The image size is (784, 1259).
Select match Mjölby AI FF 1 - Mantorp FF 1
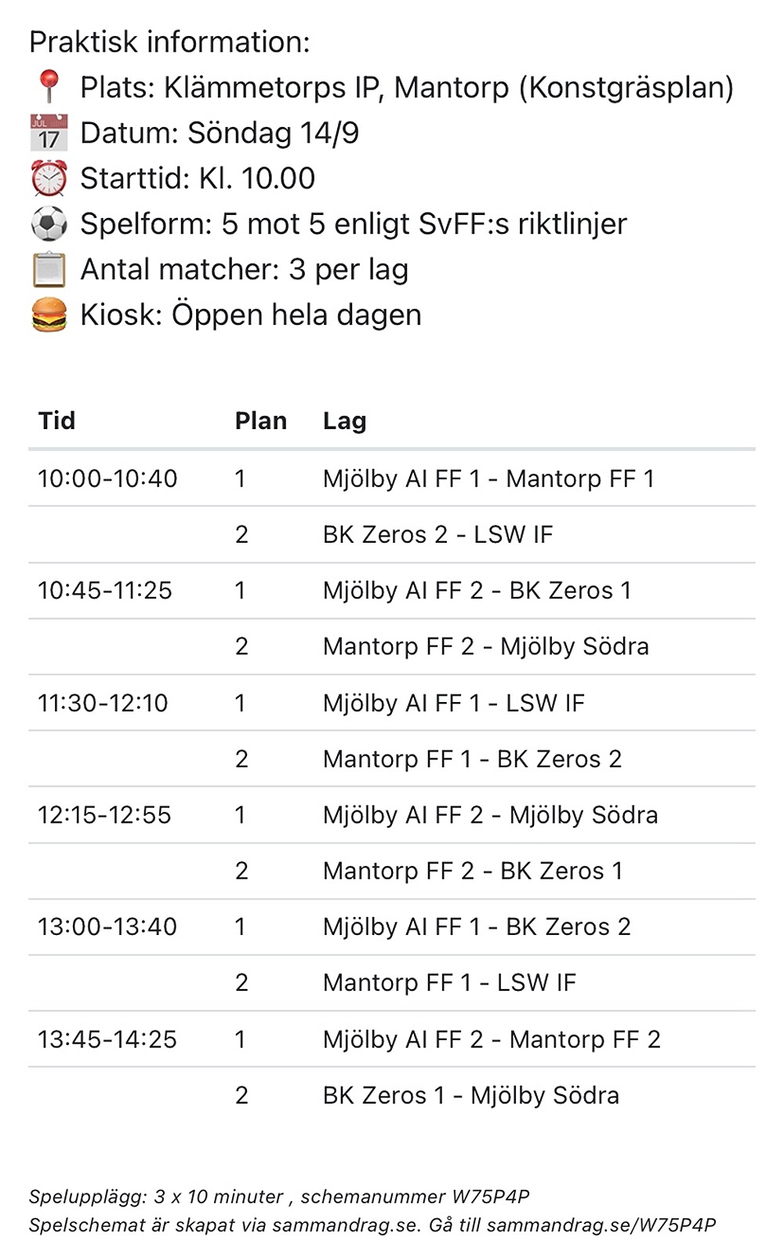click(488, 478)
